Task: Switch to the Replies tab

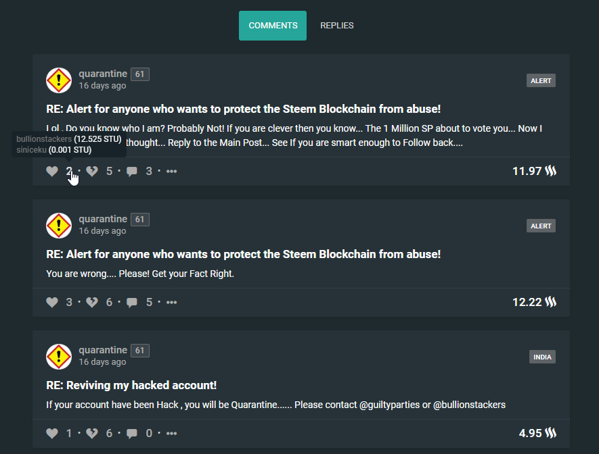Action: [x=337, y=26]
